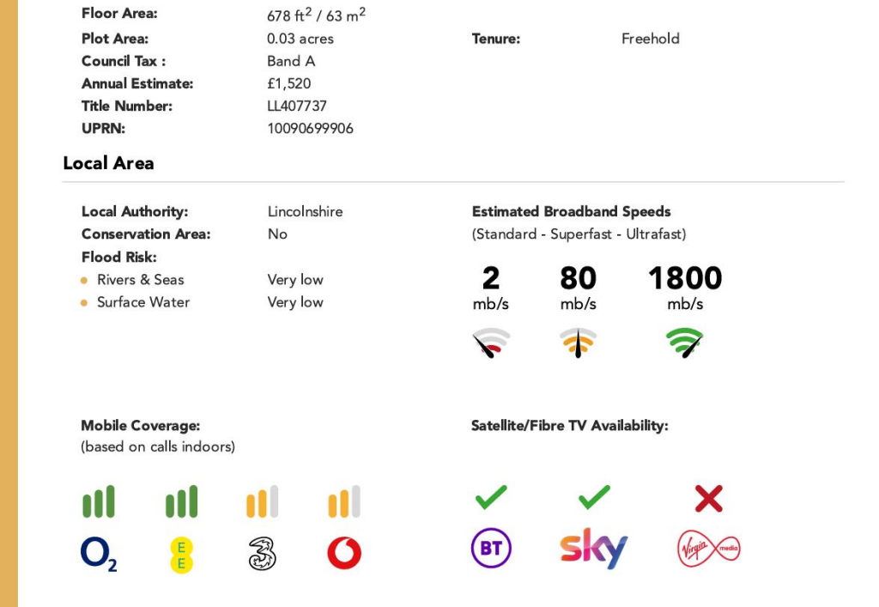Screen dimensions: 879x607
Task: Click the superfast 80 mb/s speed gauge
Action: [578, 343]
